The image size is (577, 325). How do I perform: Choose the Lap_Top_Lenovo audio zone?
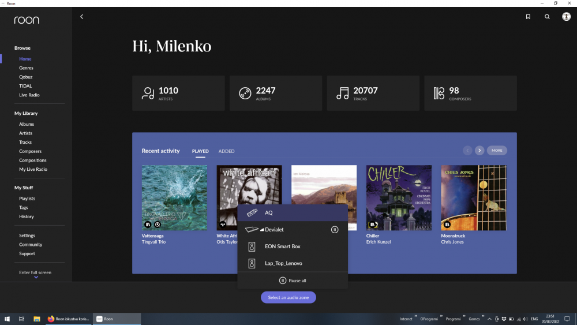point(283,263)
